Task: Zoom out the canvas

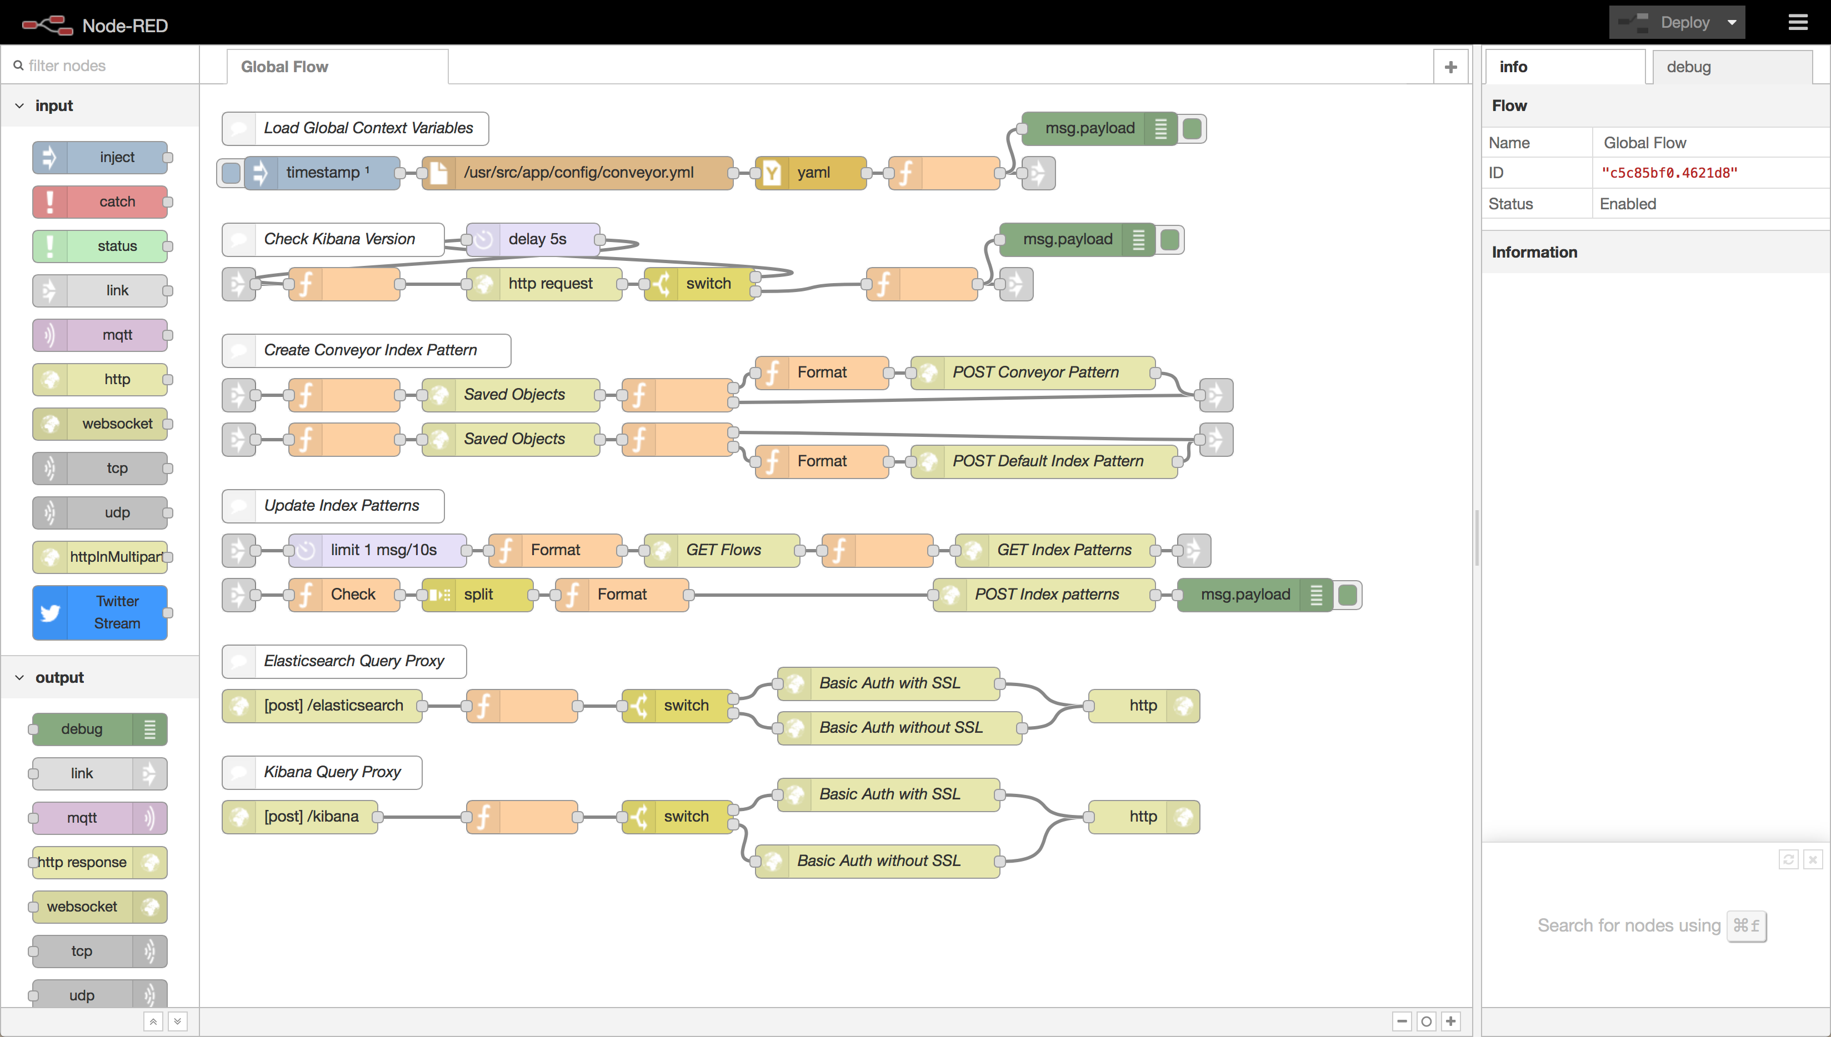Action: click(x=1402, y=1021)
